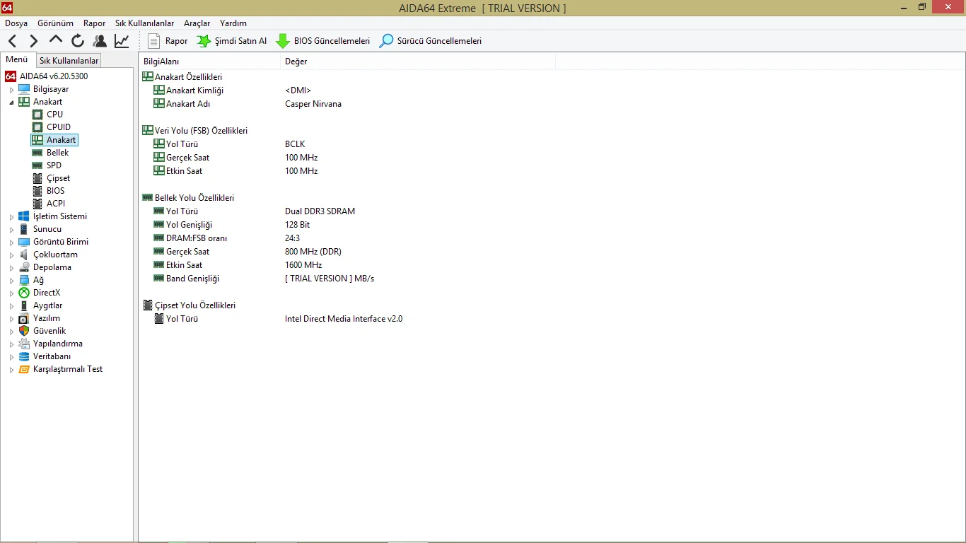The image size is (966, 543).
Task: Click the Intel Direct Media Interface v2.0 value
Action: tap(344, 319)
